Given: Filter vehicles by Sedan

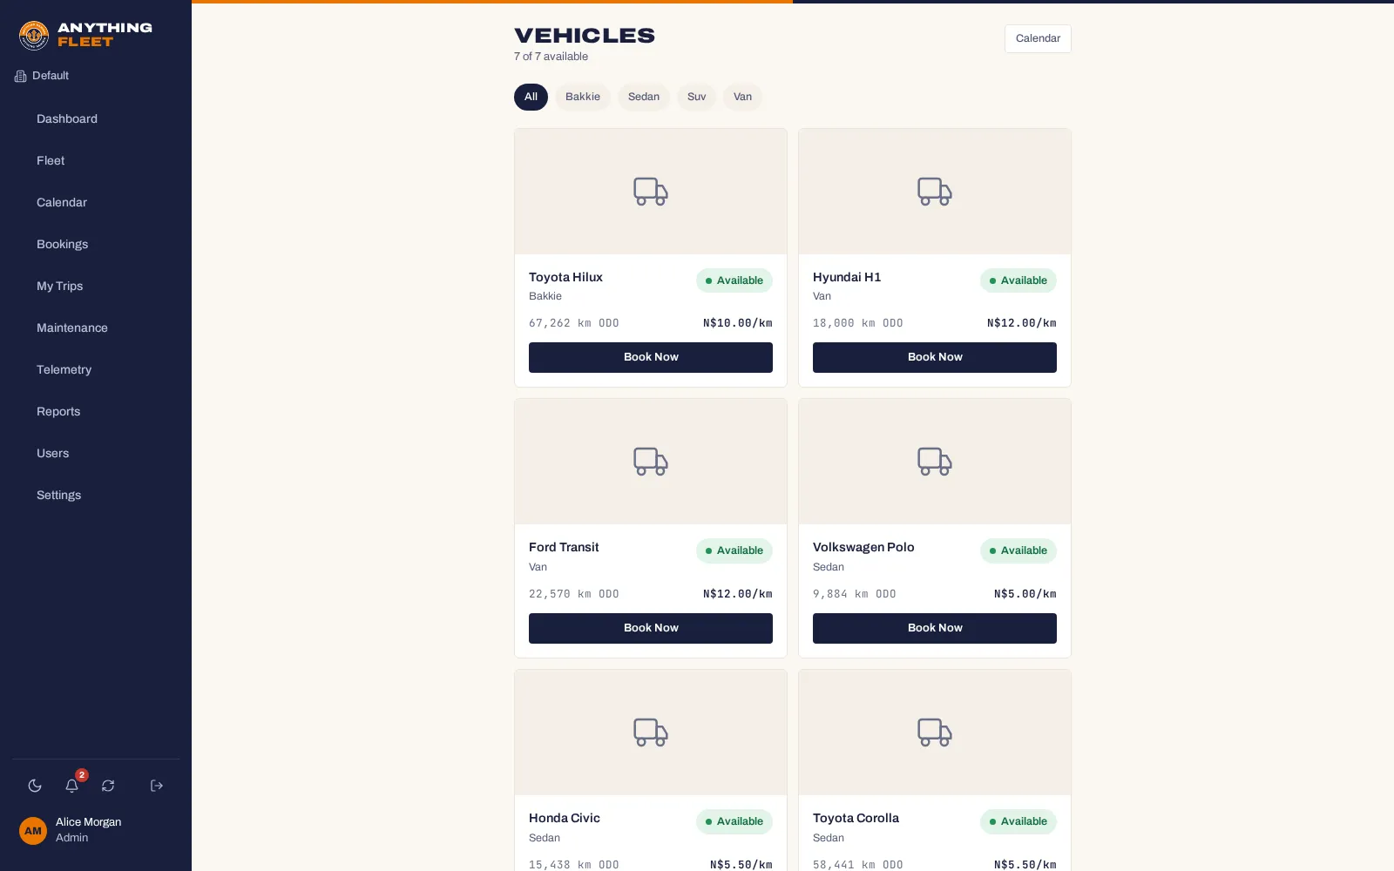Looking at the screenshot, I should [x=644, y=97].
